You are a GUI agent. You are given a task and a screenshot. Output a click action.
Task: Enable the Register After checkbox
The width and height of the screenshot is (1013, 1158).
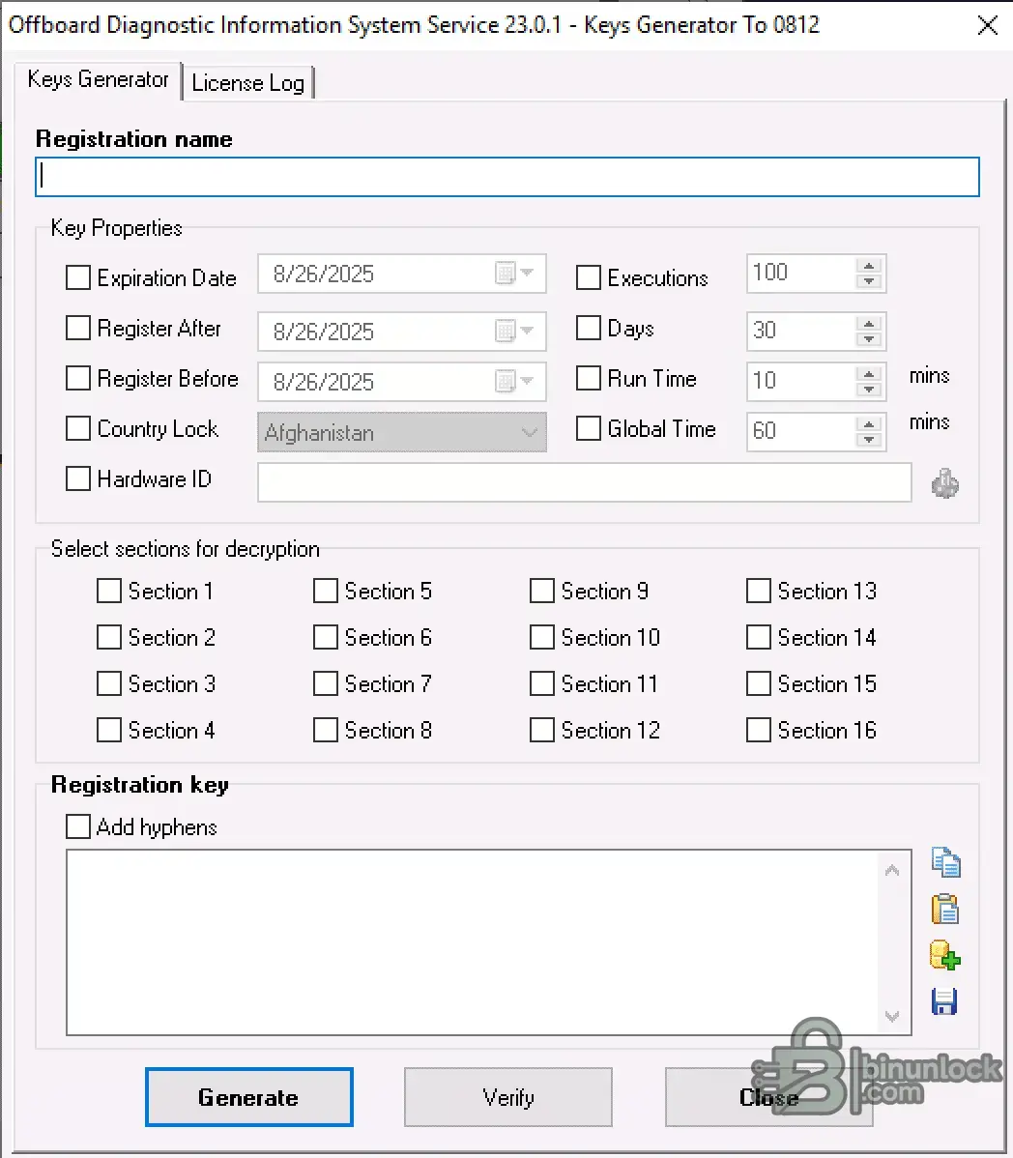(78, 328)
